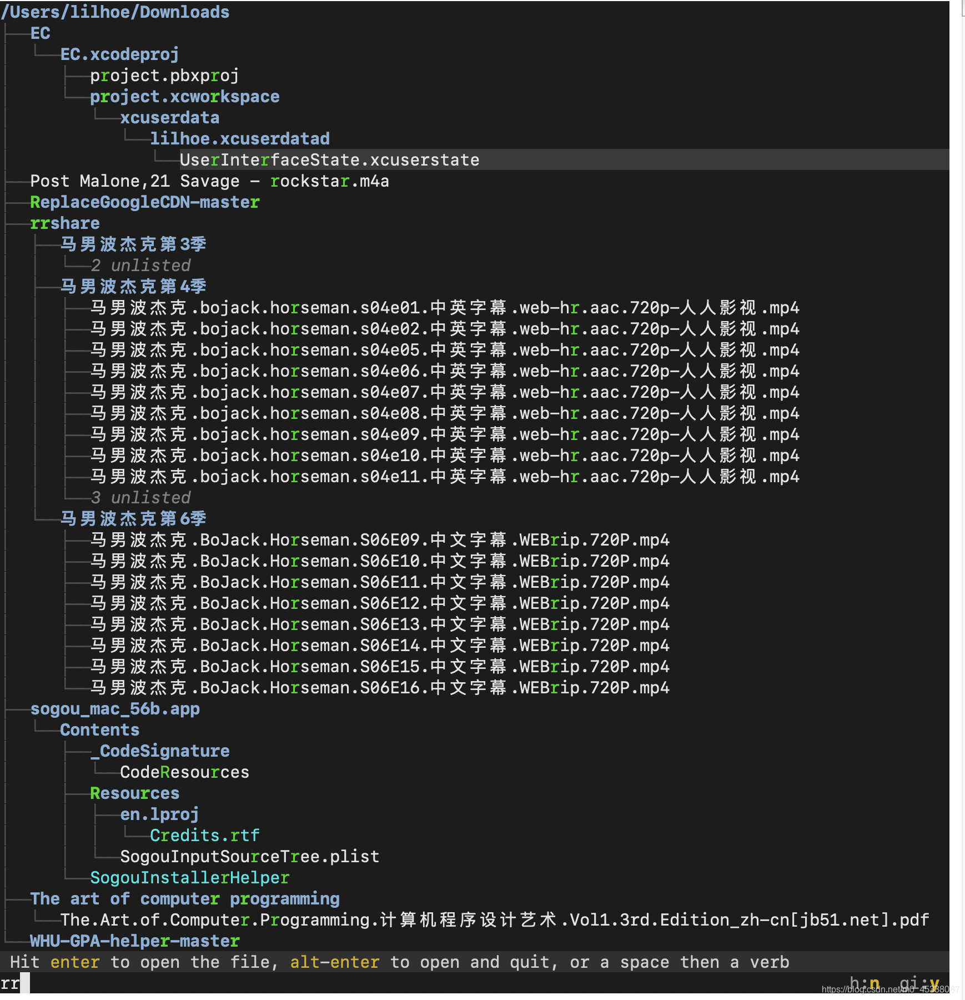The width and height of the screenshot is (965, 1000).
Task: Select _CodeSignature folder
Action: (x=160, y=751)
